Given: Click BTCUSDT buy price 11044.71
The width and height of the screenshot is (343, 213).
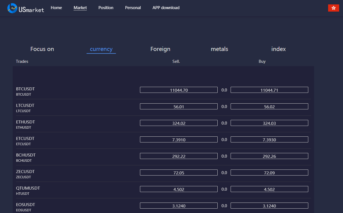Looking at the screenshot, I should pos(269,90).
